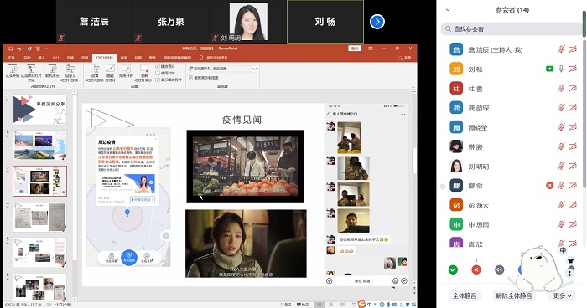
Task: Click the green screen-share icon beside 刘畅
Action: click(549, 69)
